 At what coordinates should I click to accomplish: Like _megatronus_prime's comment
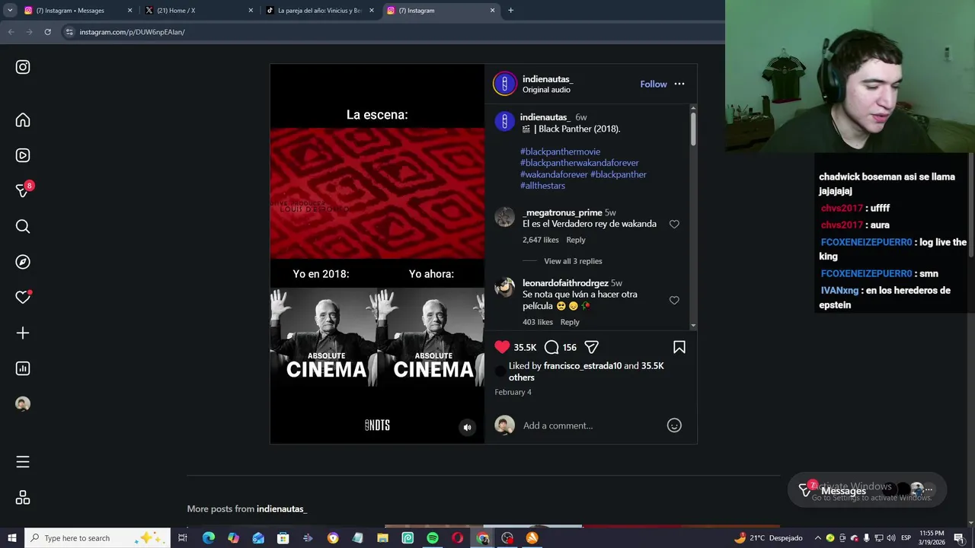pyautogui.click(x=674, y=224)
